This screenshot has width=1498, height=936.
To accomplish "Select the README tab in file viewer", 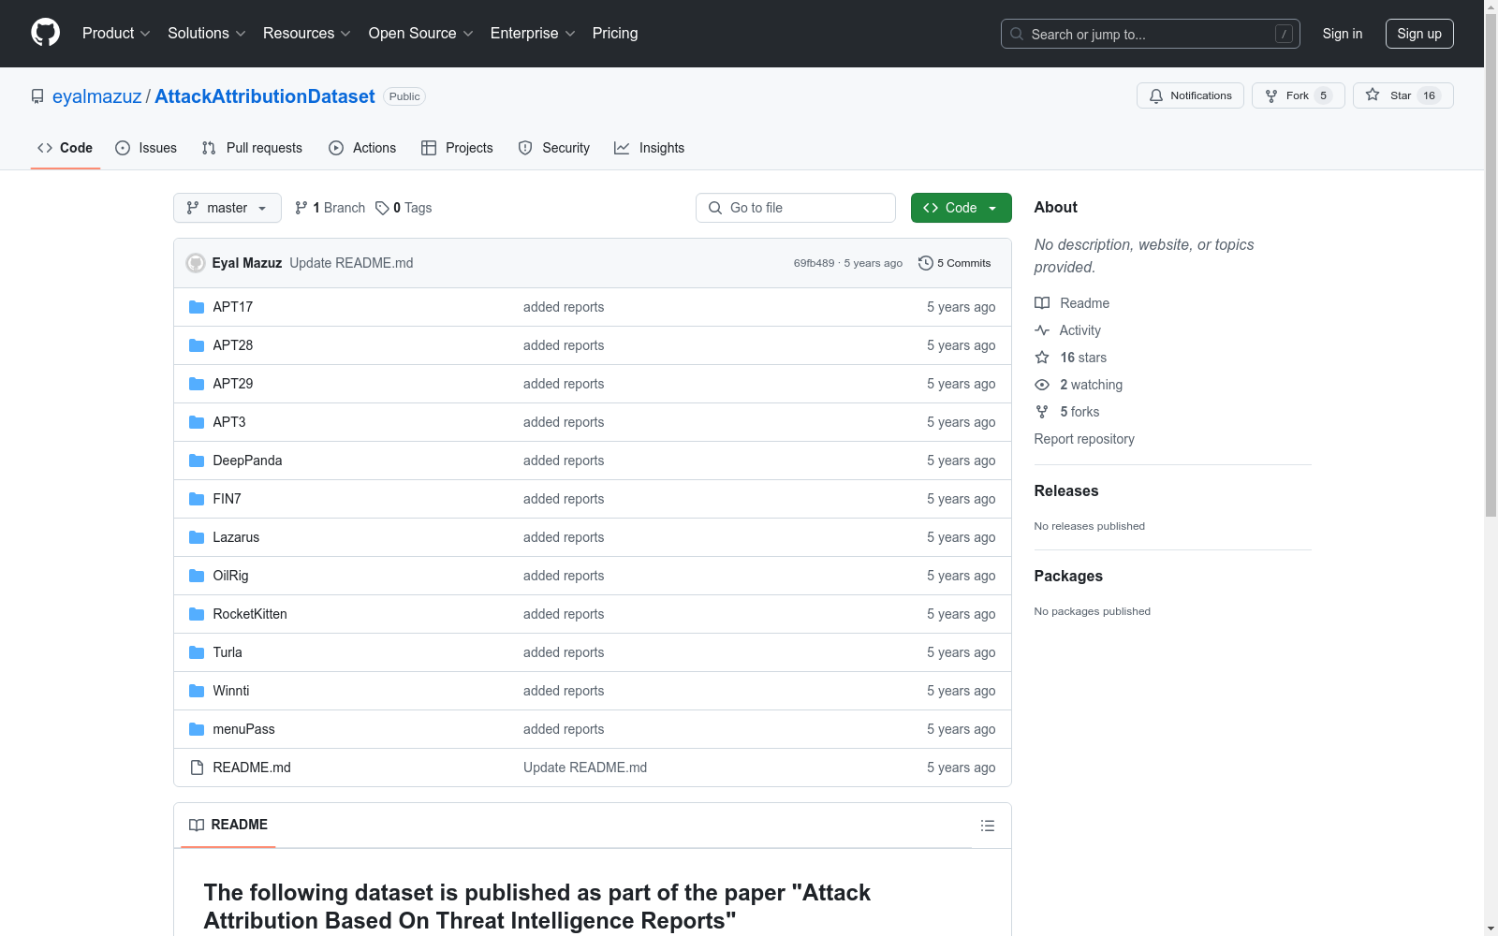I will pyautogui.click(x=228, y=825).
